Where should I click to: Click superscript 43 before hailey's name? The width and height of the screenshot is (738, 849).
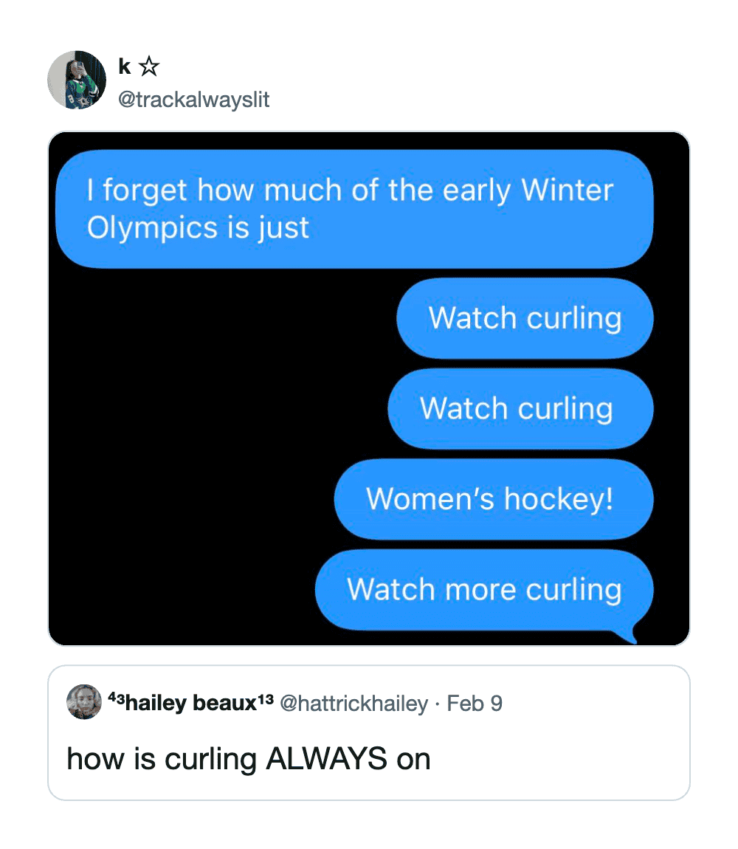pyautogui.click(x=115, y=698)
